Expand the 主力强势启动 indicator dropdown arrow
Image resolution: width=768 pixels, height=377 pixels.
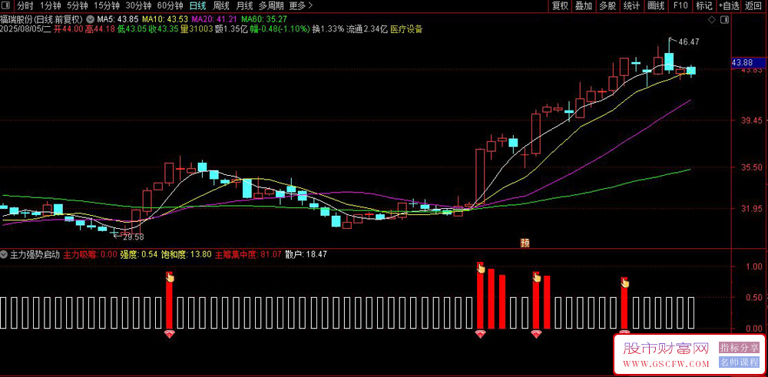4,255
